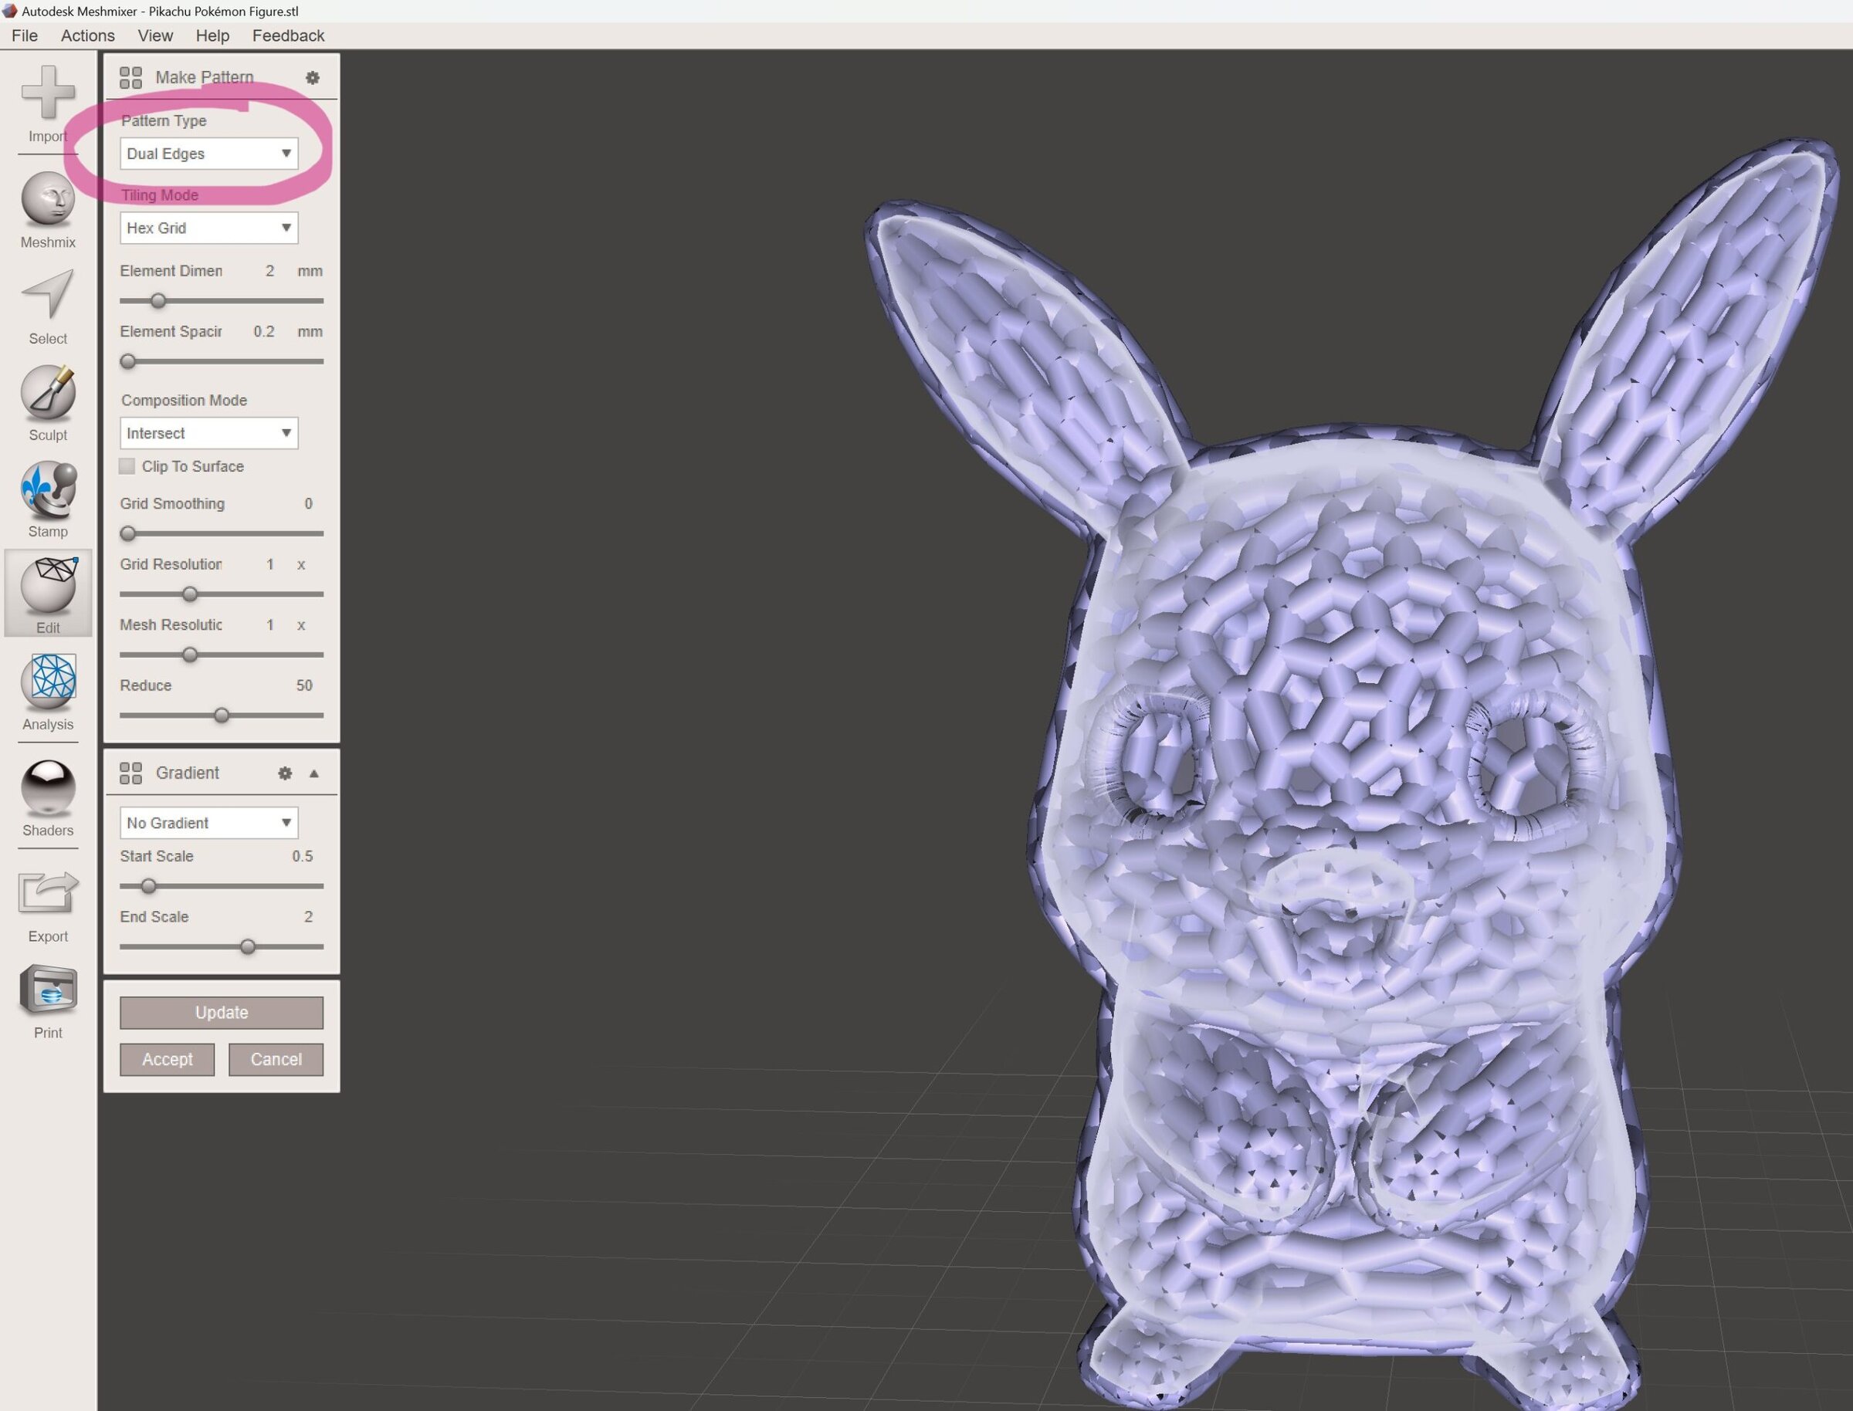Collapse the Gradient panel triangle
This screenshot has width=1853, height=1411.
(x=314, y=773)
